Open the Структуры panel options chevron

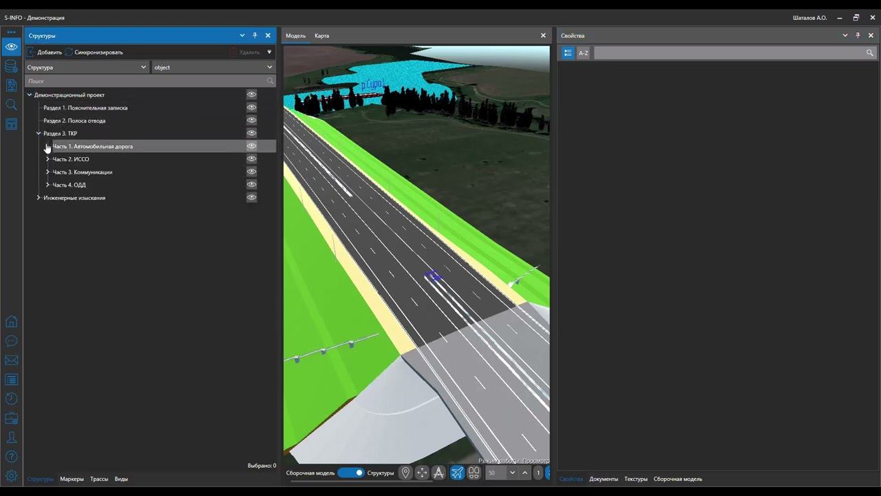click(x=242, y=36)
